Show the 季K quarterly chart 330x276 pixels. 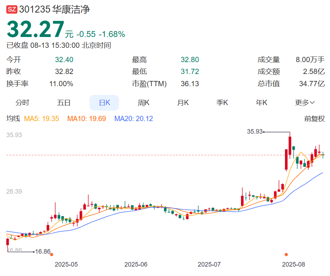tap(222, 103)
